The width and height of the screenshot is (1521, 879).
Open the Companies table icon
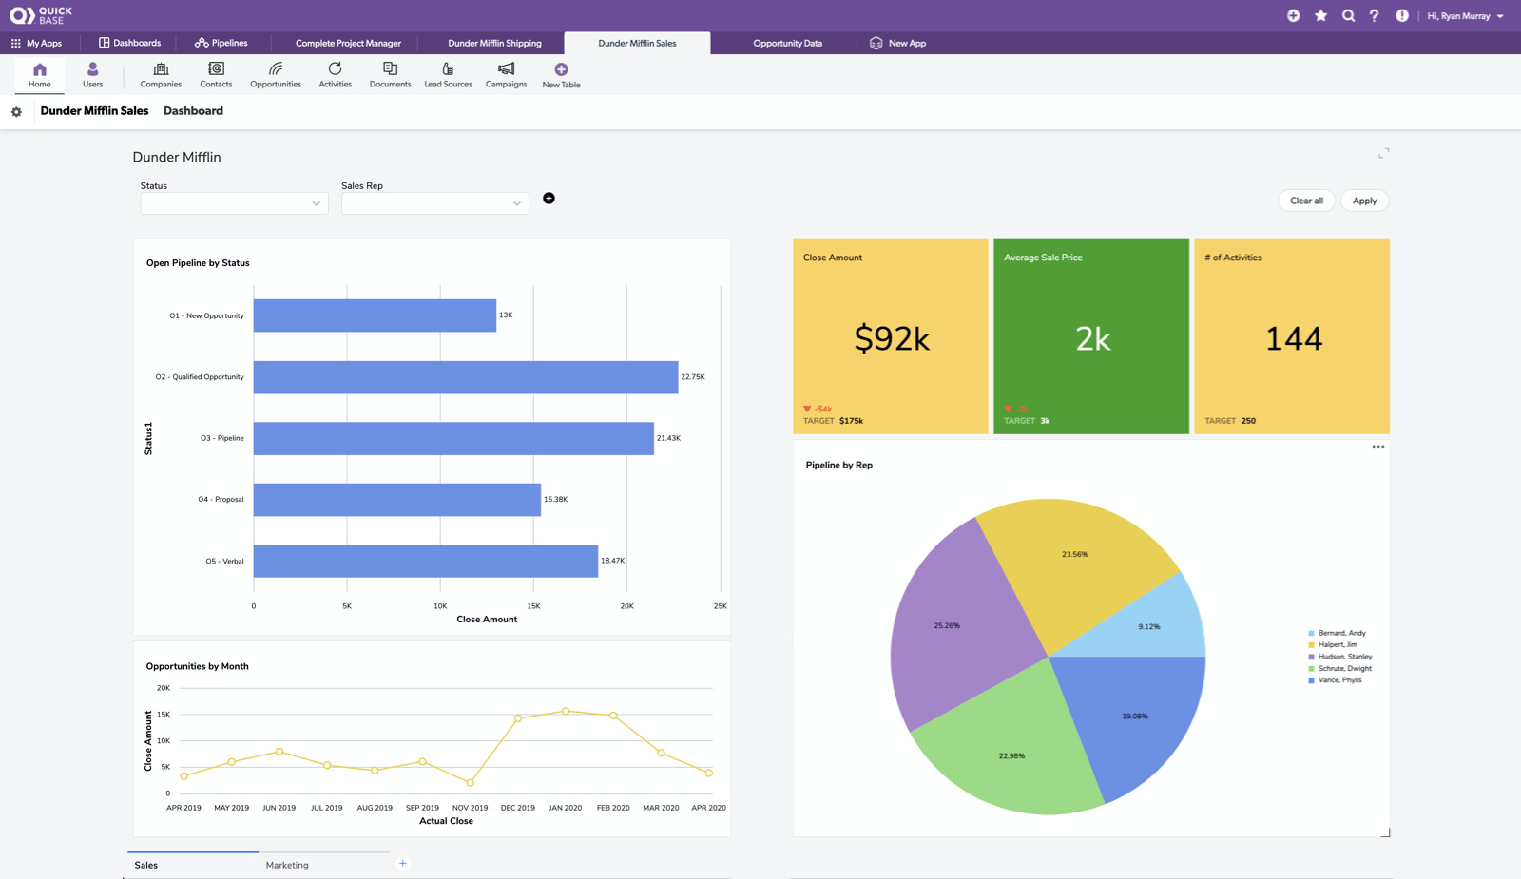(x=161, y=69)
